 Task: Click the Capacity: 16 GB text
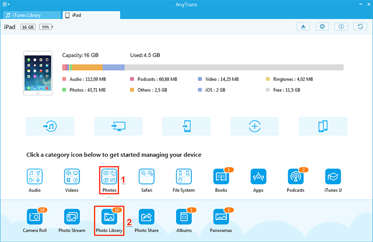[80, 56]
